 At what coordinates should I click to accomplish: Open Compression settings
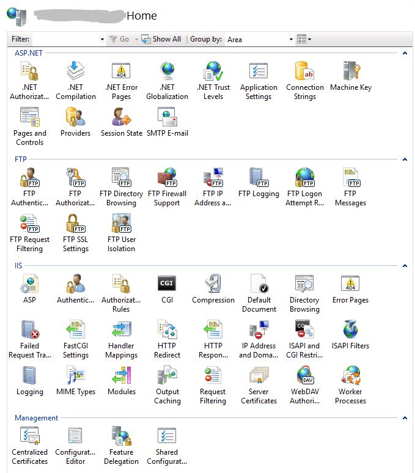click(x=213, y=289)
